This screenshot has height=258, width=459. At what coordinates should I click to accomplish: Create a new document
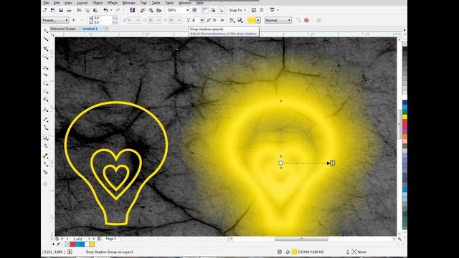point(44,10)
